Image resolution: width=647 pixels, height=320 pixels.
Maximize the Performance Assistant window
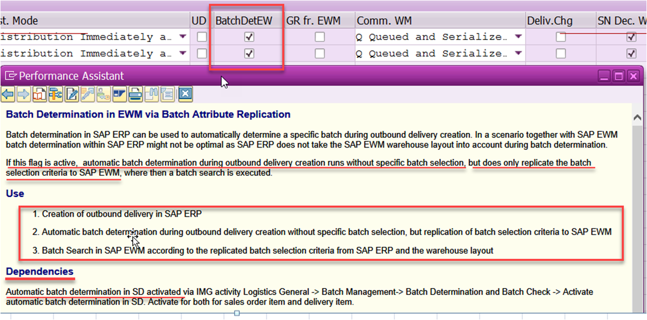618,76
